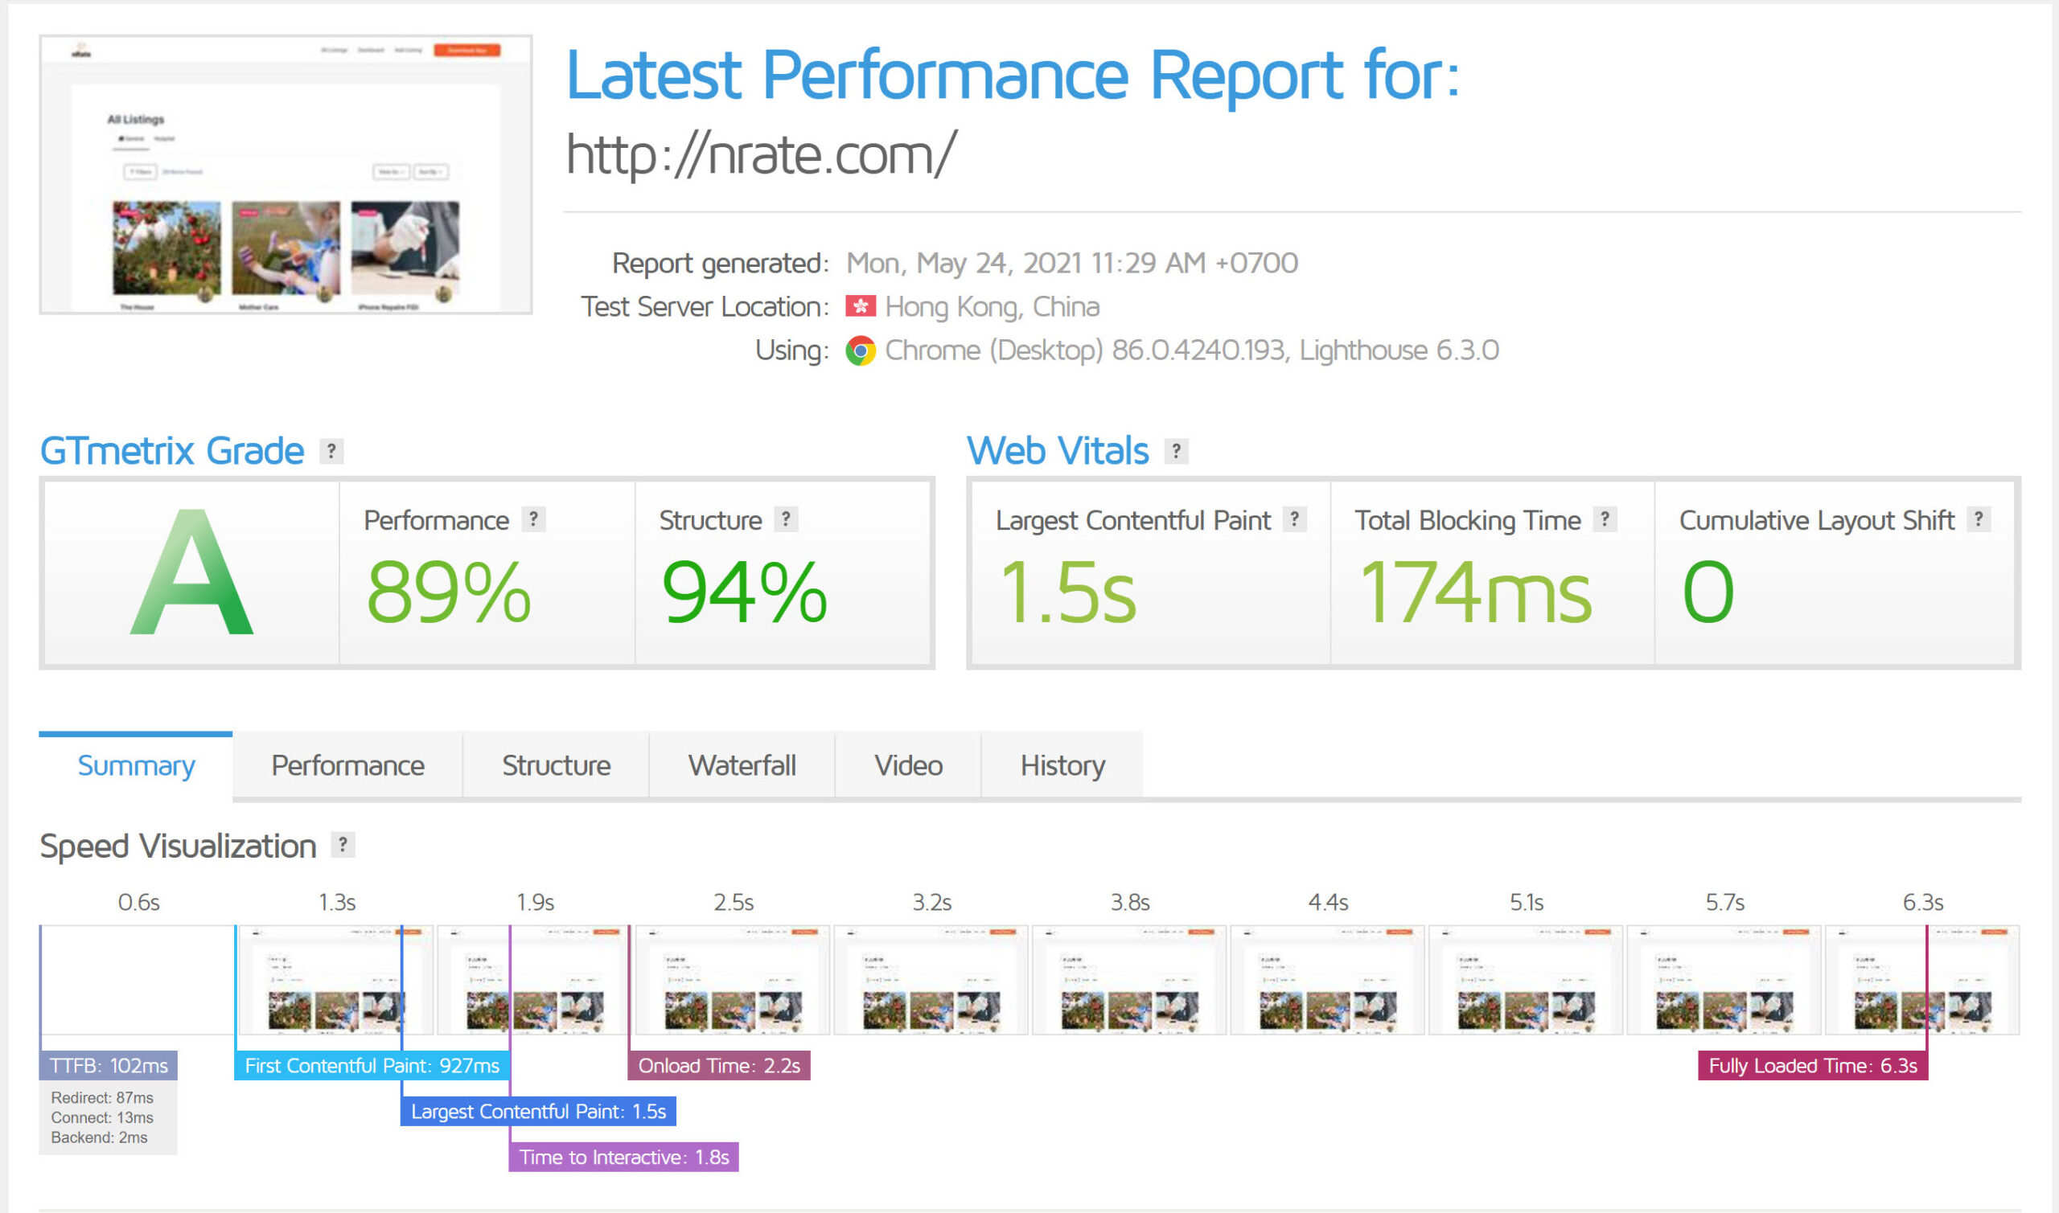Click the Chrome browser icon
Screen dimensions: 2059x1213
pos(861,350)
